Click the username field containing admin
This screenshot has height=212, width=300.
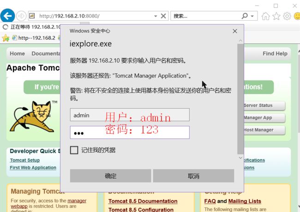[130, 115]
